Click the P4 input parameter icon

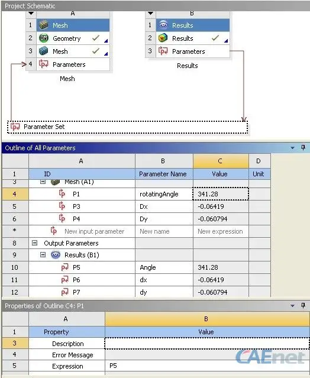tap(62, 218)
